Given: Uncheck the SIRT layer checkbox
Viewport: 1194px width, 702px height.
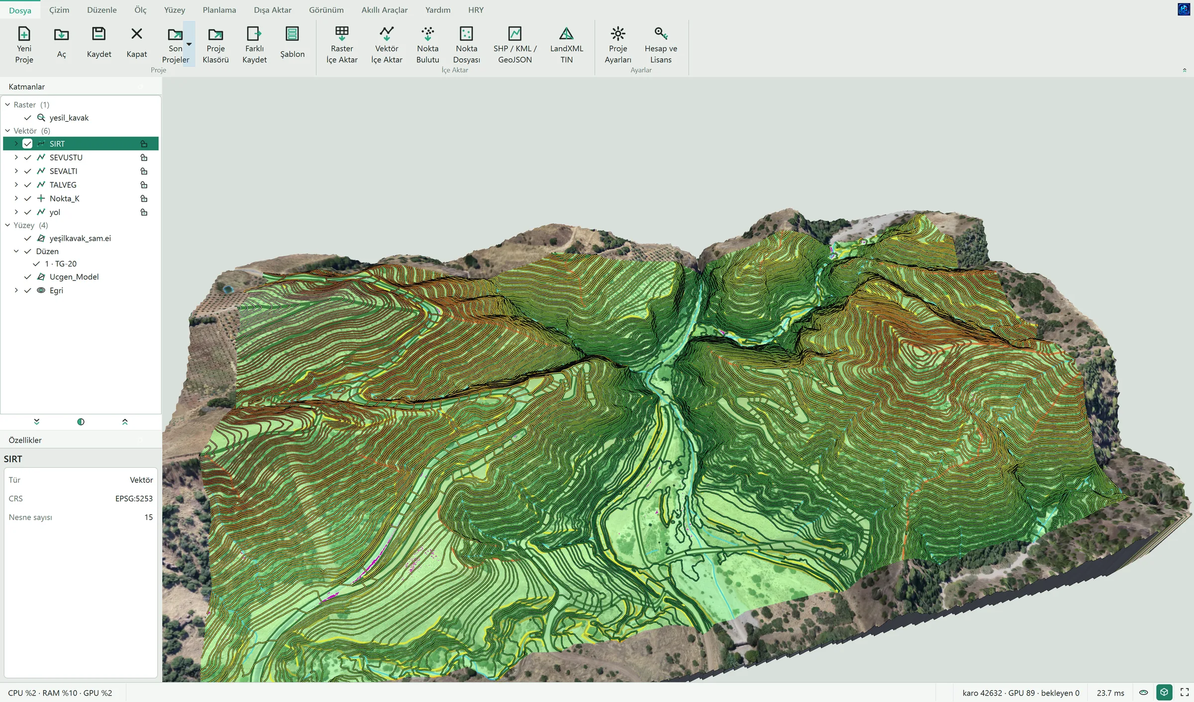Looking at the screenshot, I should [x=27, y=144].
